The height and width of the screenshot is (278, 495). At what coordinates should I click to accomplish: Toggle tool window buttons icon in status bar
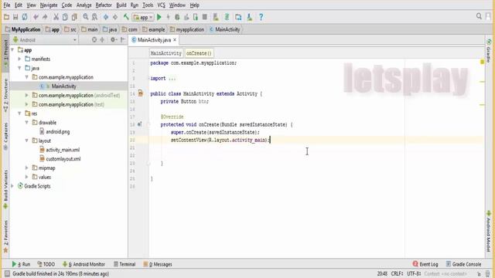[x=7, y=273]
